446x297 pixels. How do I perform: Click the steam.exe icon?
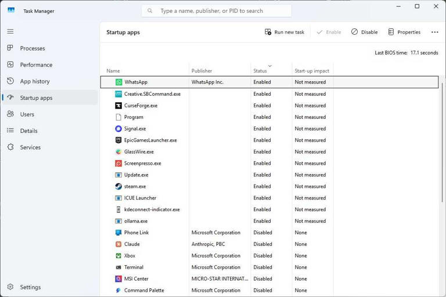pos(118,186)
